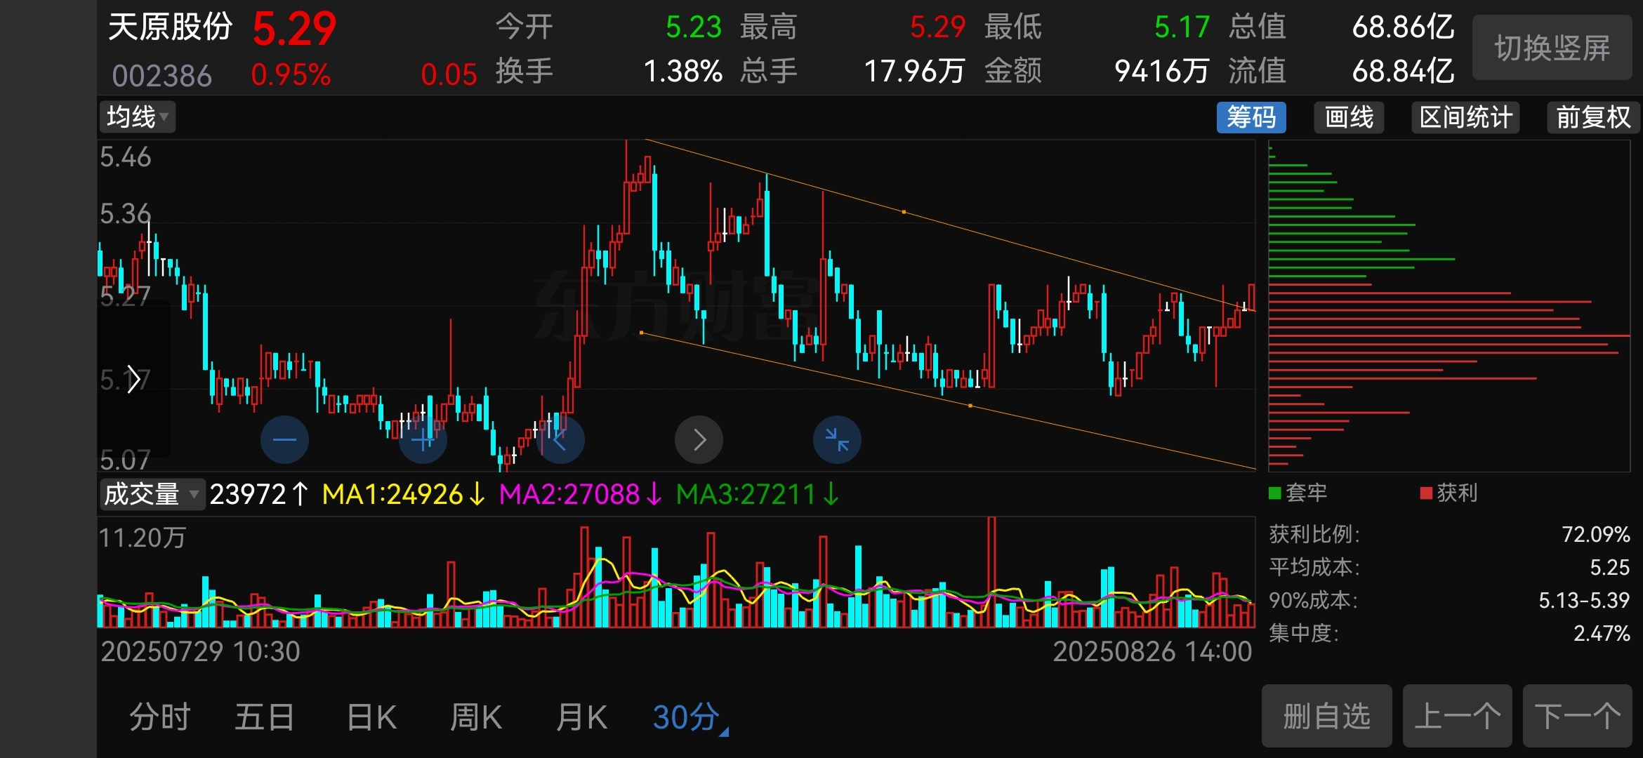1643x758 pixels.
Task: Click the stock code 002386
Action: click(x=161, y=75)
